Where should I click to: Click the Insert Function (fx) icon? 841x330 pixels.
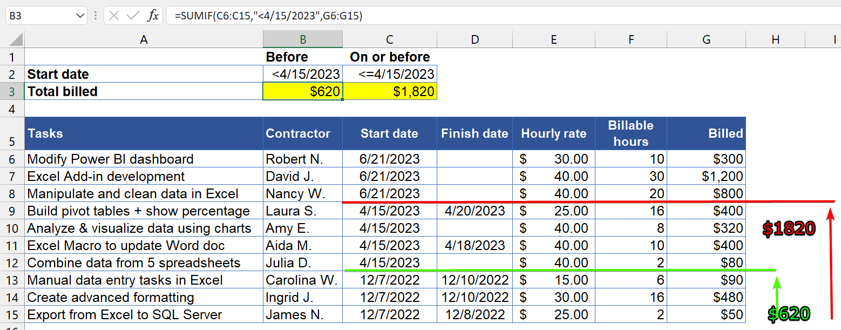coord(153,15)
